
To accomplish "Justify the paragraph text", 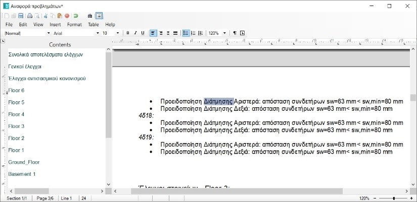I will [x=175, y=33].
